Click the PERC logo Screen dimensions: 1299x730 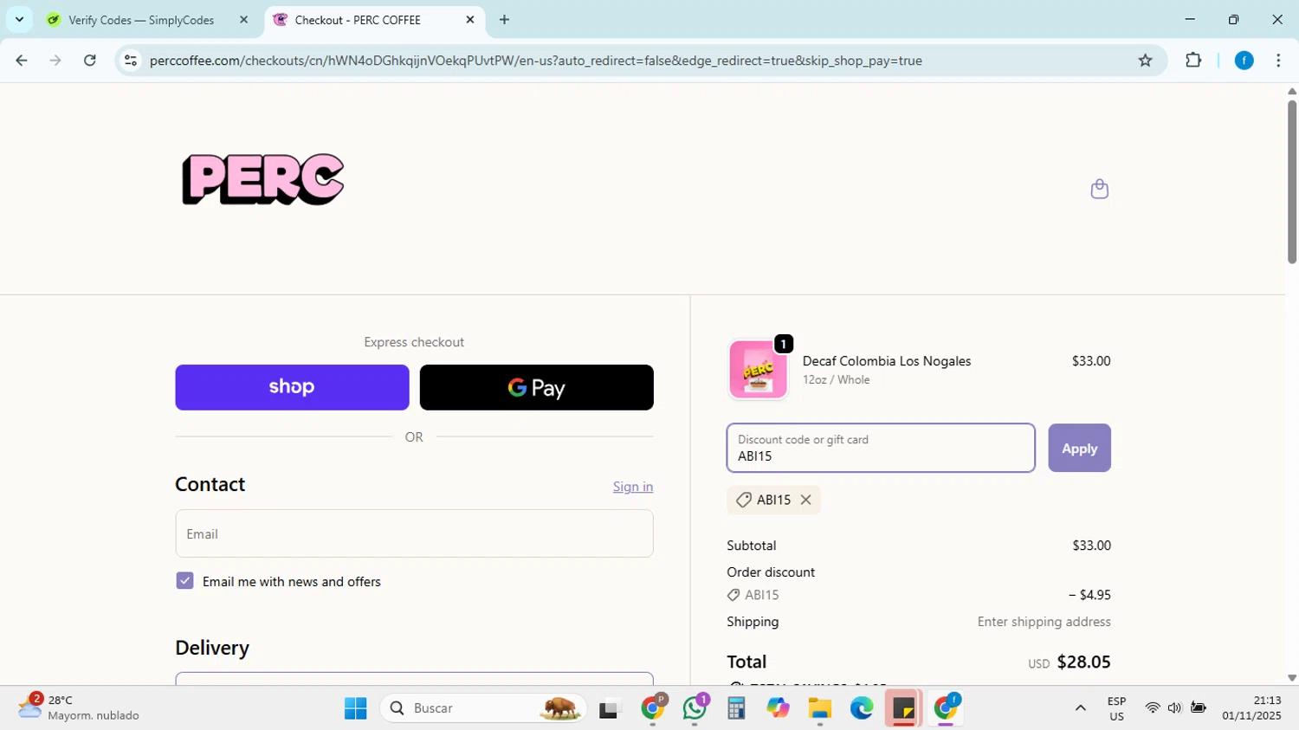click(x=263, y=179)
